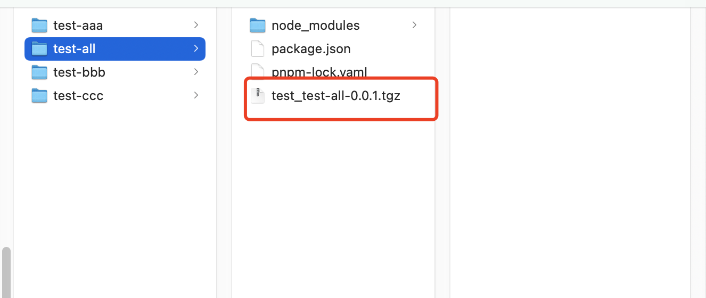Click the tgz archive file icon
Viewport: 706px width, 298px height.
pos(258,96)
